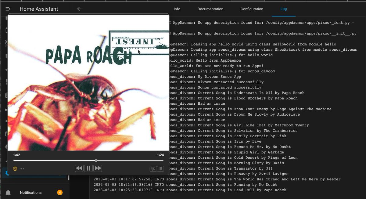The width and height of the screenshot is (366, 199).
Task: Select the Log tab
Action: tap(284, 9)
